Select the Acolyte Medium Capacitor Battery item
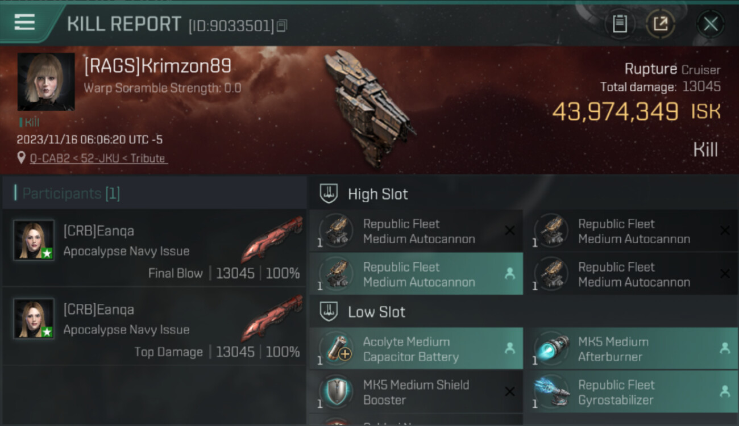739x426 pixels. 416,349
